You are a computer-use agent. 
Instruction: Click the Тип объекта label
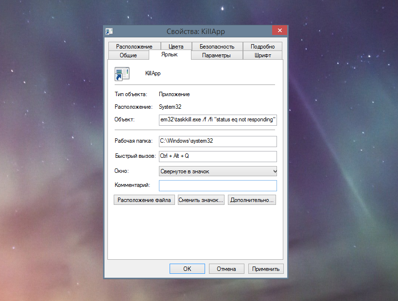131,94
